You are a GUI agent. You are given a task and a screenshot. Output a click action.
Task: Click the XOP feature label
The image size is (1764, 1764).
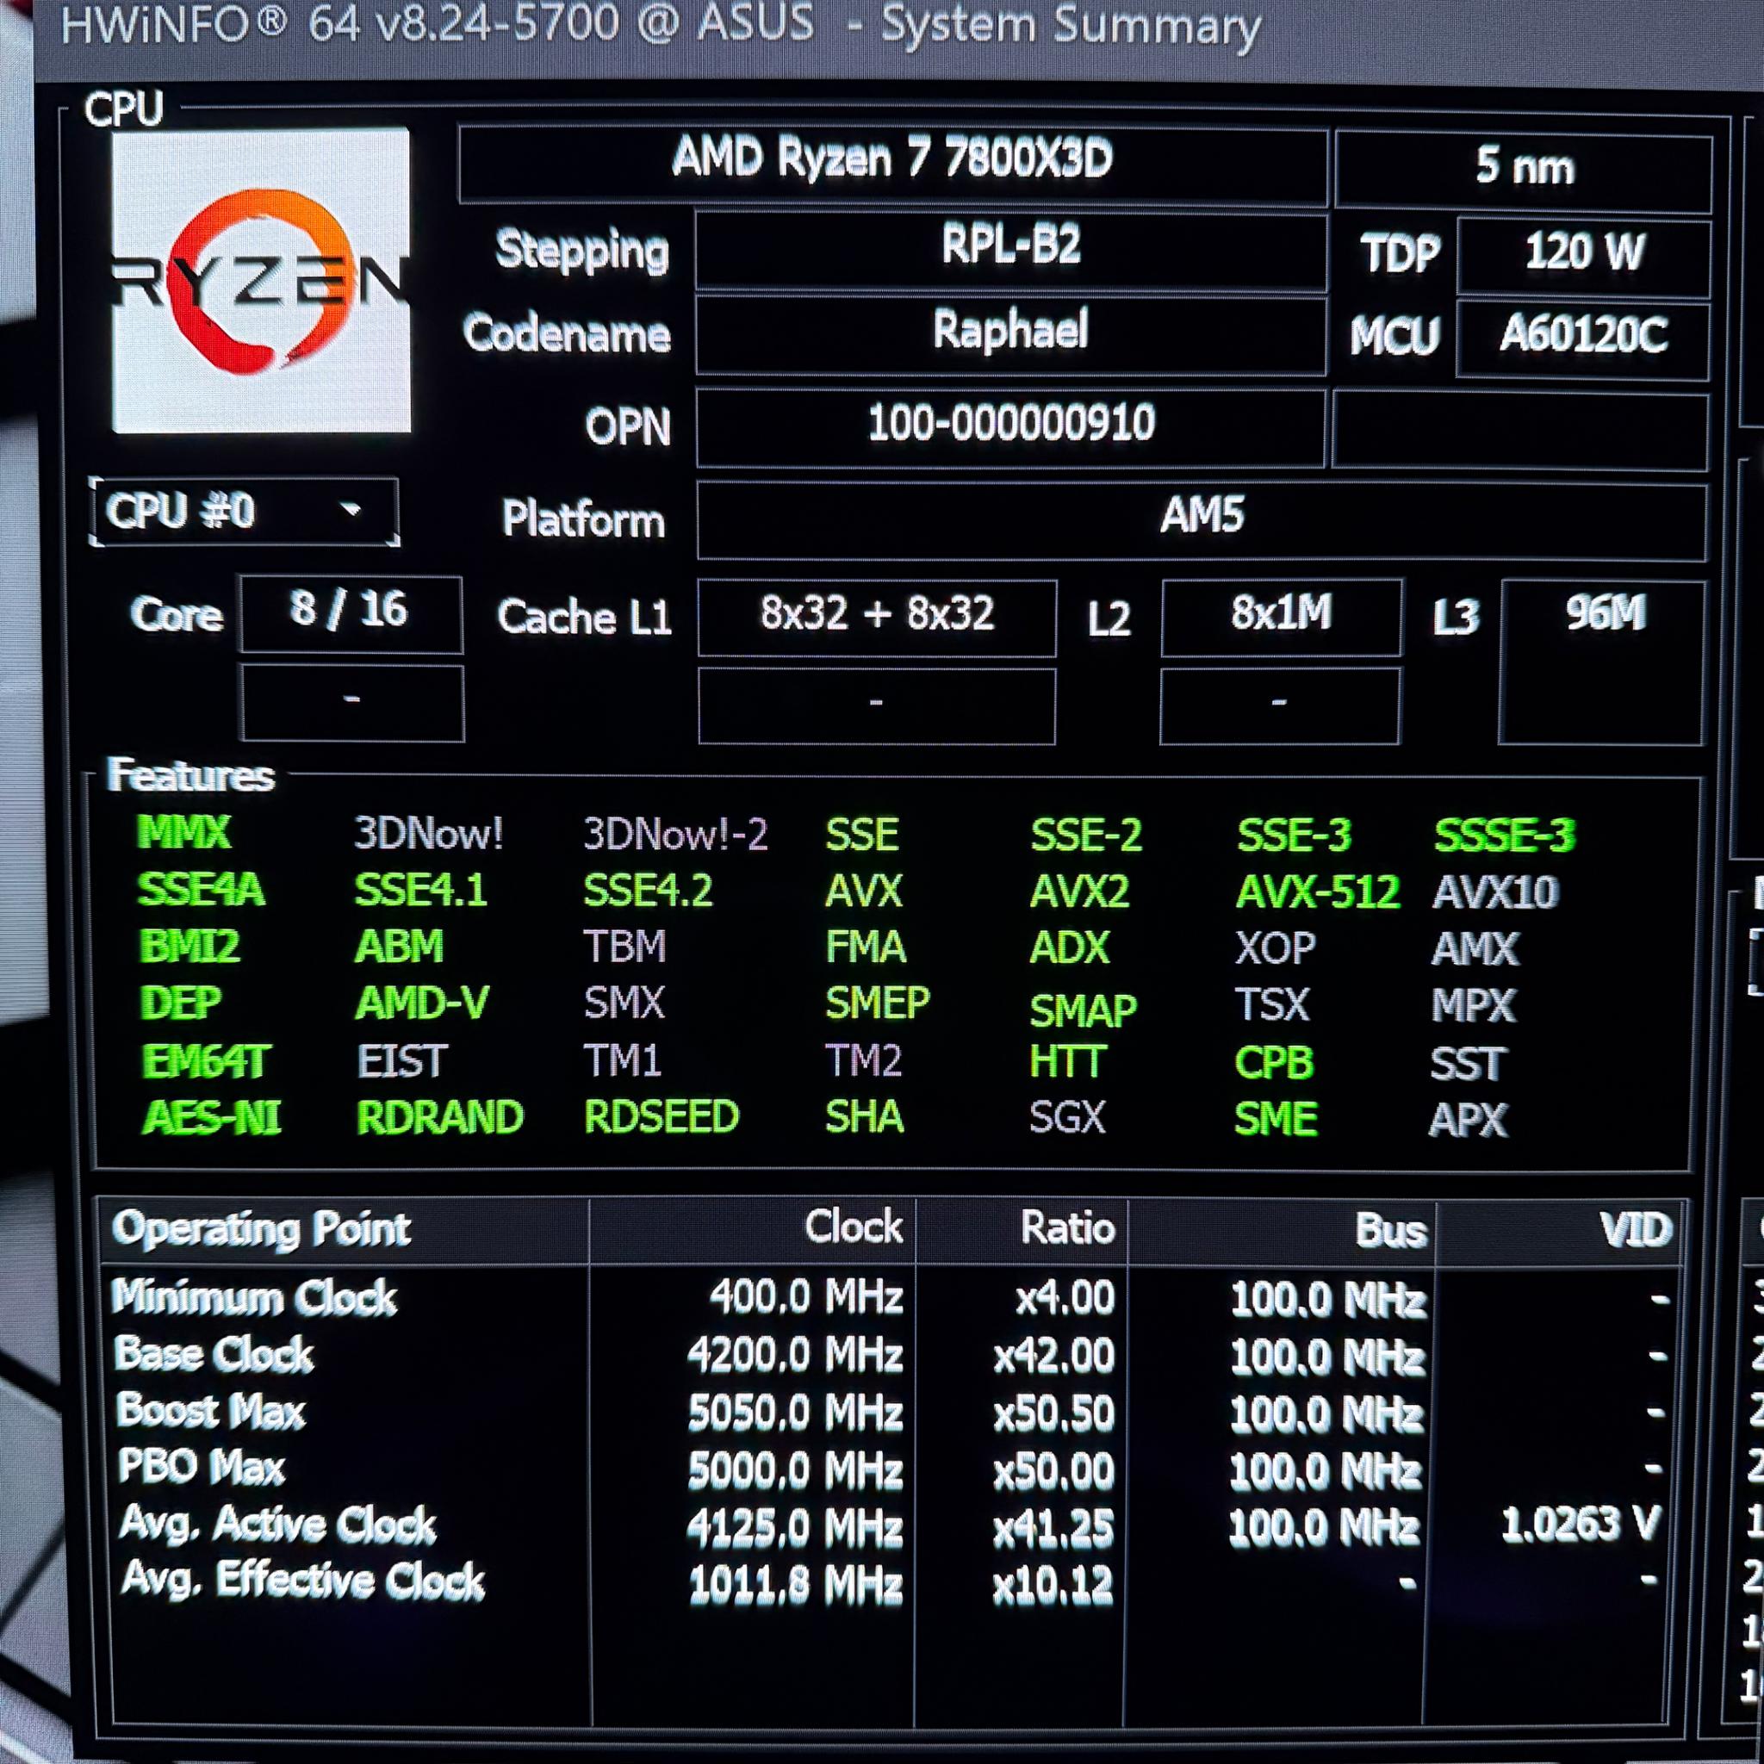pos(1276,948)
